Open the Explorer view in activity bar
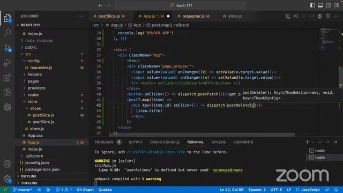The width and height of the screenshot is (343, 193). (x=7, y=18)
